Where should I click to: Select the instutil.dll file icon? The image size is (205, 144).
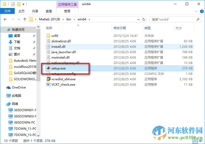[48, 46]
